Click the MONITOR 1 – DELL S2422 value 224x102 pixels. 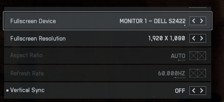[152, 21]
